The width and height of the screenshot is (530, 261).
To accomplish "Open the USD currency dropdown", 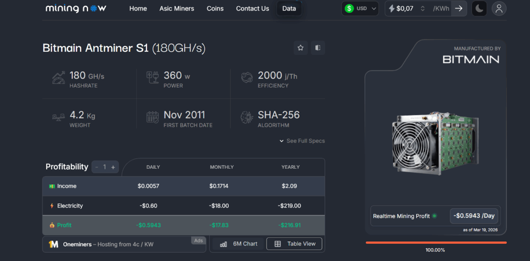I will [360, 8].
